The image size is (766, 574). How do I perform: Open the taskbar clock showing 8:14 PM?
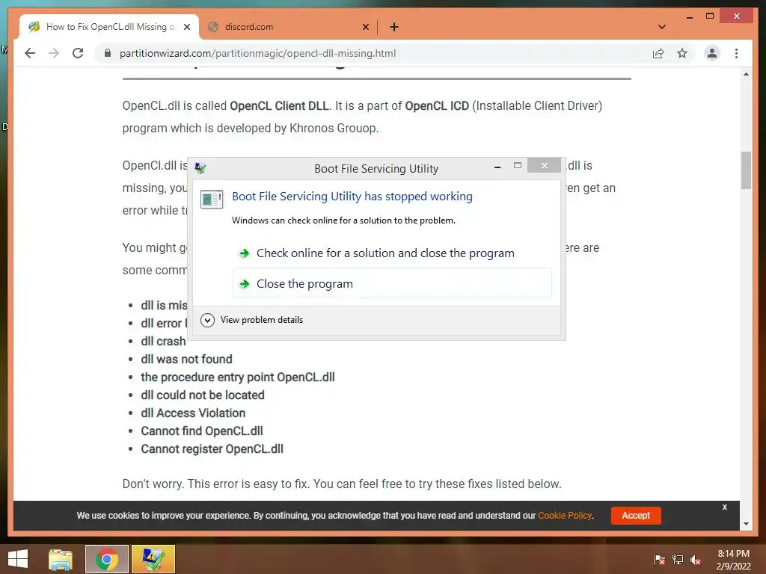(733, 560)
